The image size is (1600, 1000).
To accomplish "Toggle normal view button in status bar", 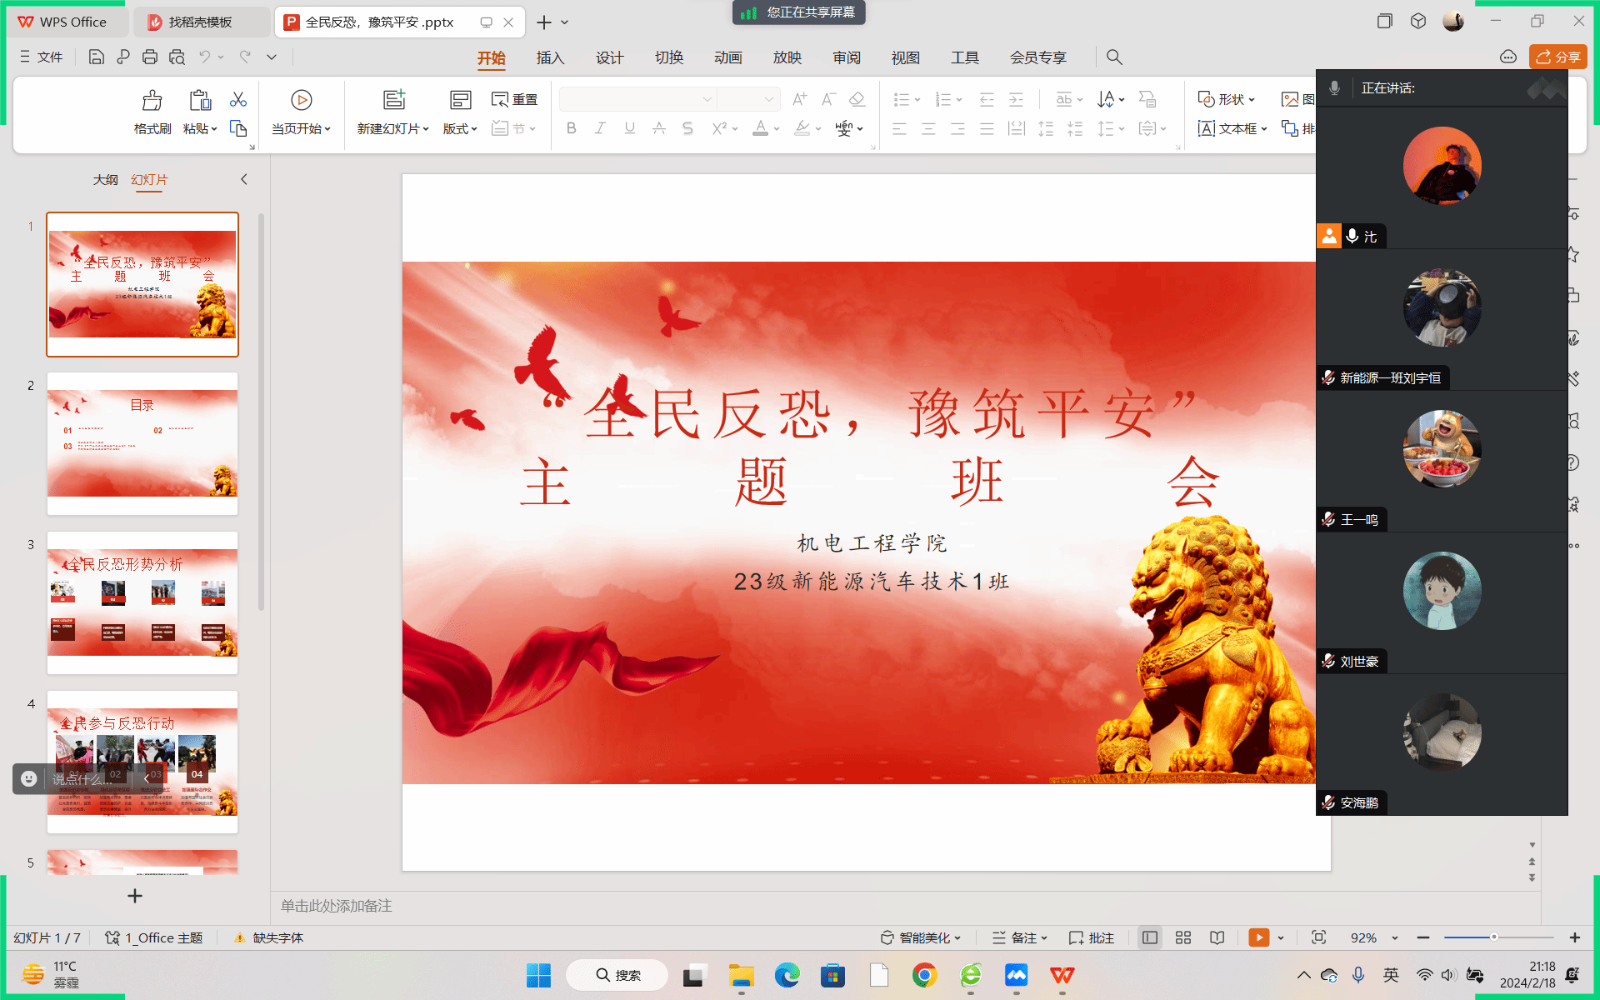I will tap(1150, 937).
